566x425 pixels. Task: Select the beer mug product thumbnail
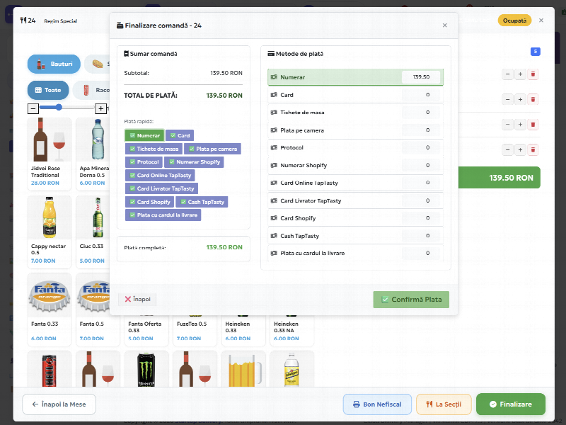click(x=243, y=369)
